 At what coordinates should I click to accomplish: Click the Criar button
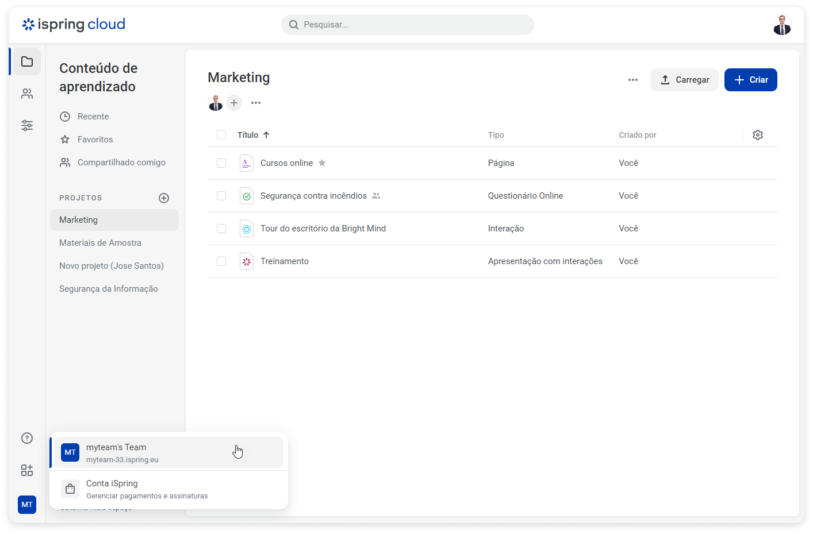coord(750,80)
